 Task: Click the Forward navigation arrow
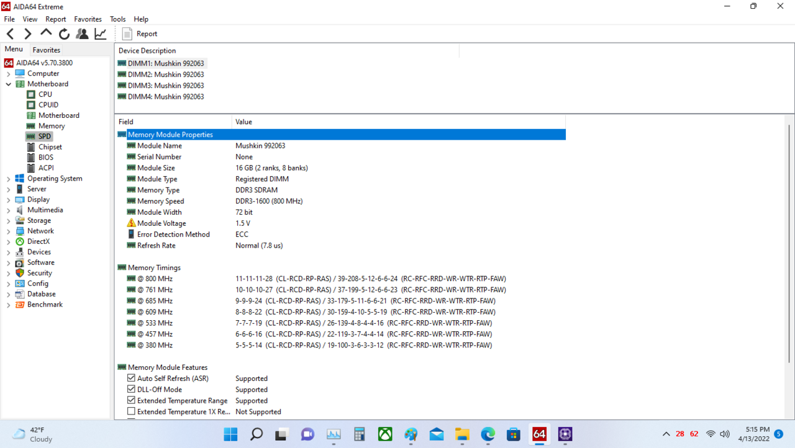[x=28, y=34]
